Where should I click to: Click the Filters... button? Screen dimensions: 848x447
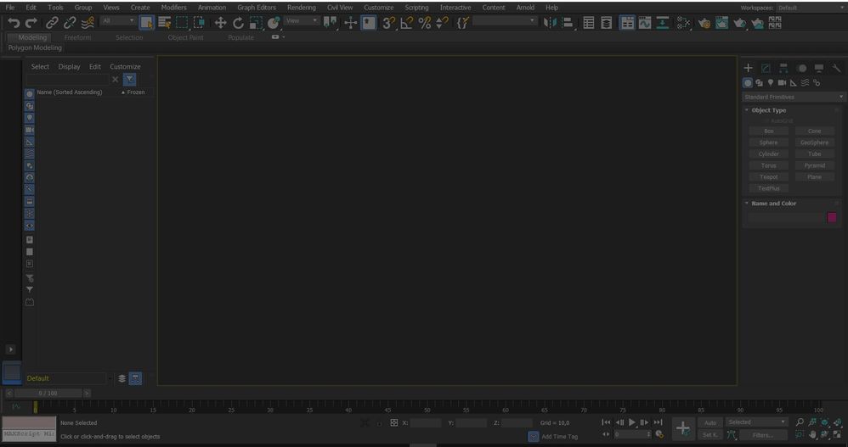click(x=762, y=435)
